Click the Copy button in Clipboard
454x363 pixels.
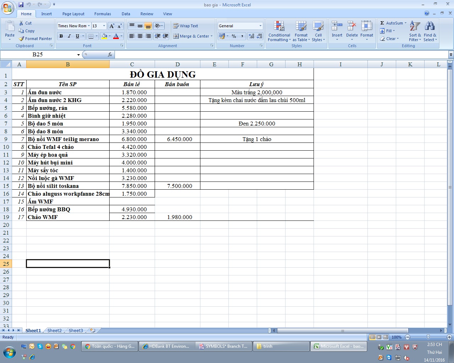click(x=27, y=31)
